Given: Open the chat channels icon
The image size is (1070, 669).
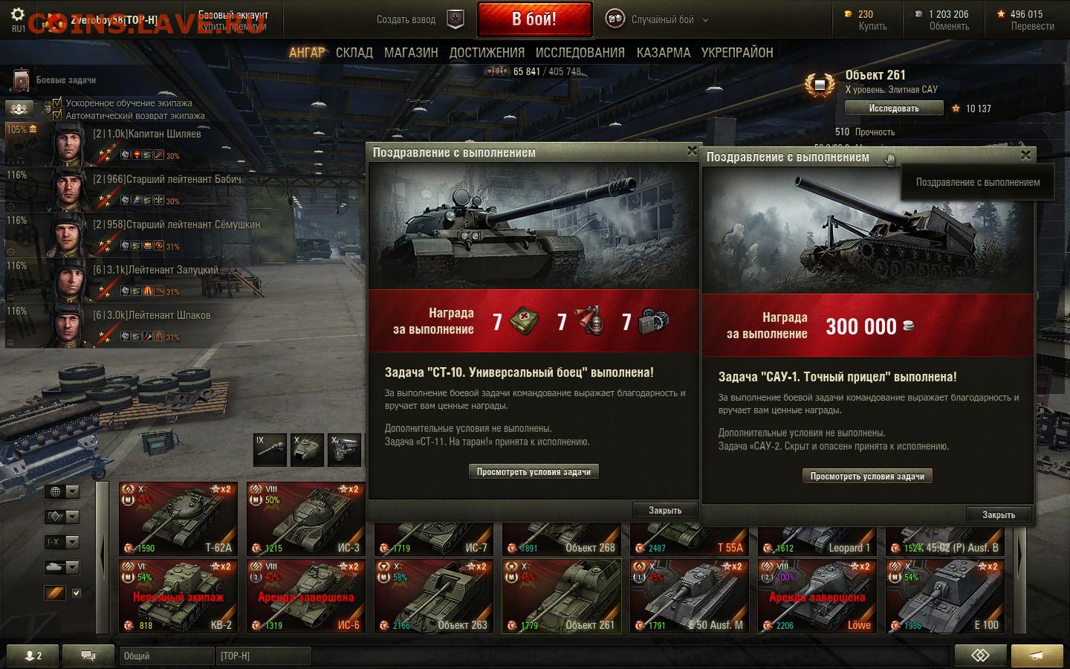Looking at the screenshot, I should tap(88, 656).
